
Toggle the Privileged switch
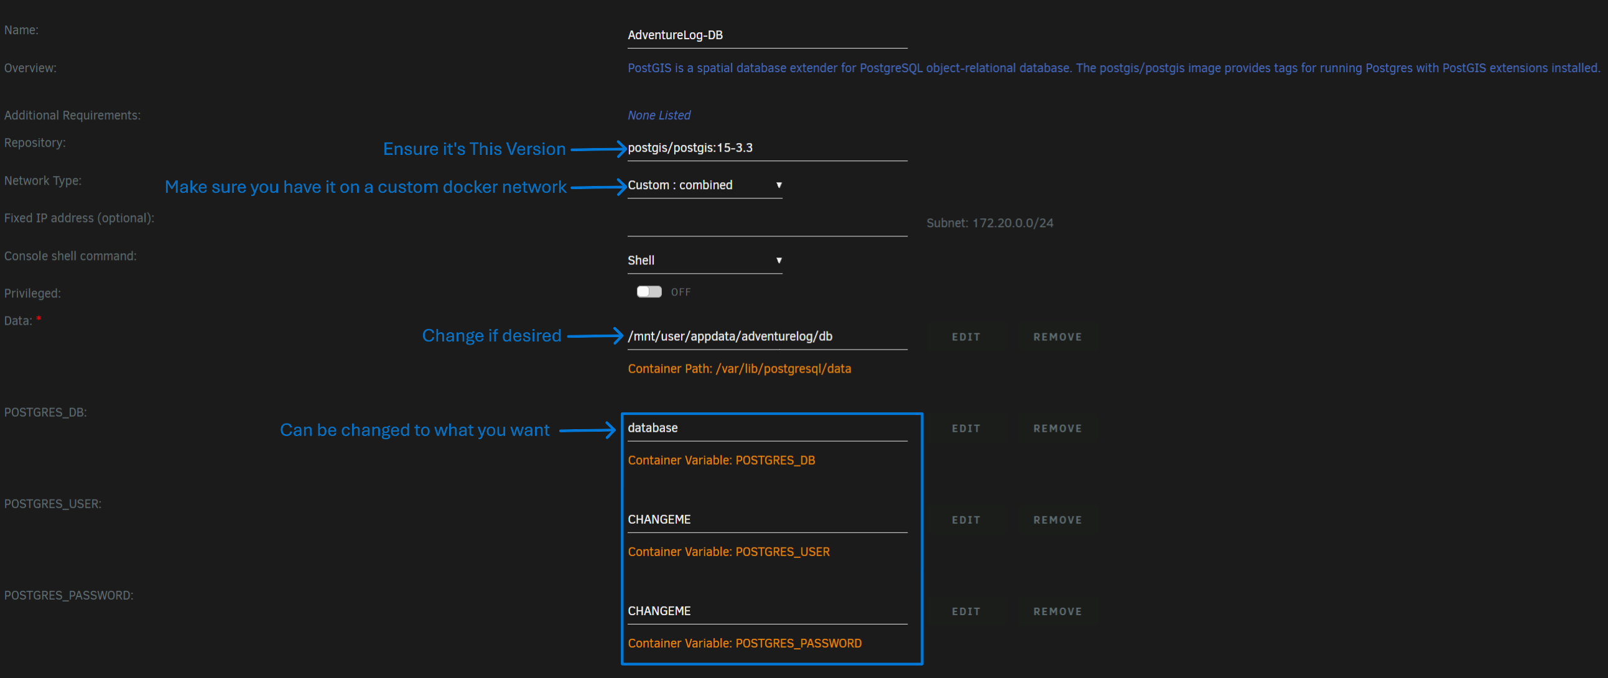tap(649, 292)
